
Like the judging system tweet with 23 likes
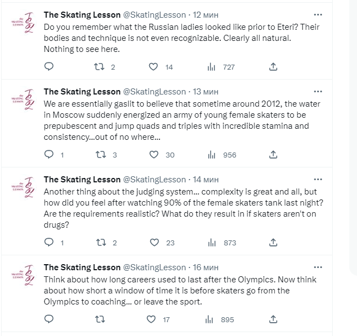154,242
